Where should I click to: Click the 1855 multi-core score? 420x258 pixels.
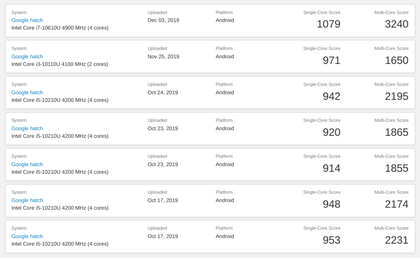397,168
